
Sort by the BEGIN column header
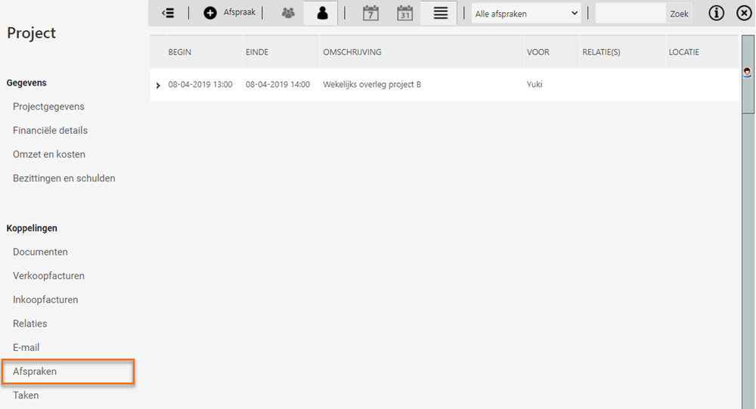click(x=179, y=52)
